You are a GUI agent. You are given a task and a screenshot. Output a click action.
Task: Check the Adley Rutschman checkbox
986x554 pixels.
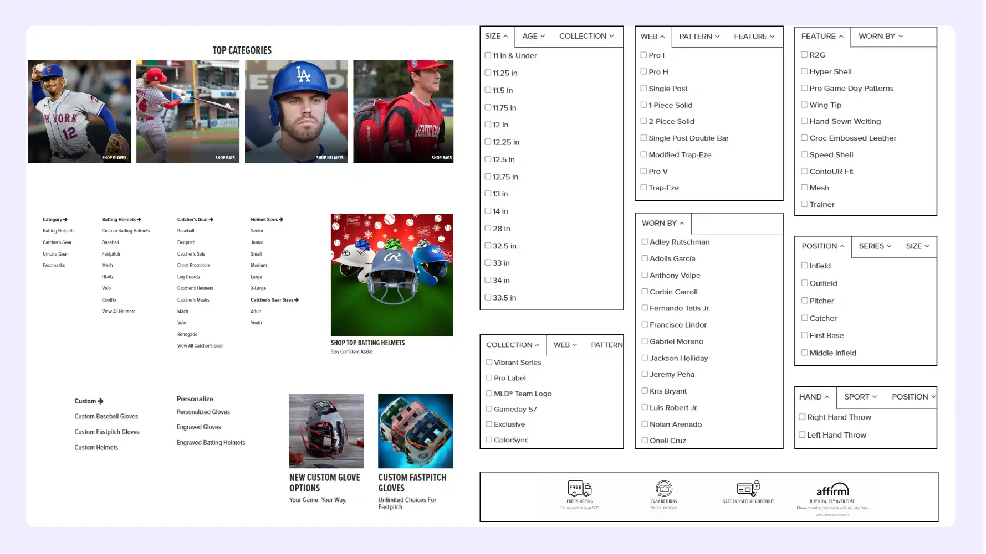645,242
